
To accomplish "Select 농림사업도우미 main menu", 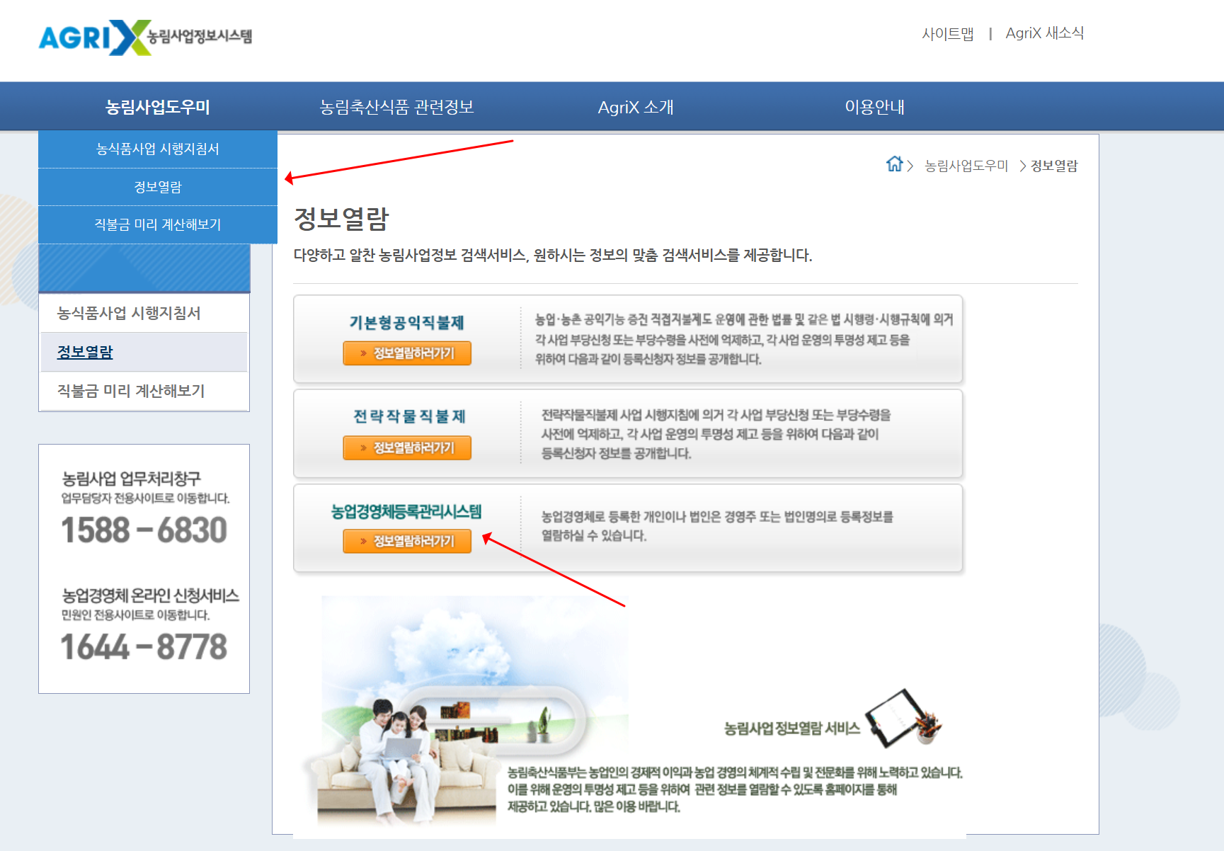I will coord(158,107).
